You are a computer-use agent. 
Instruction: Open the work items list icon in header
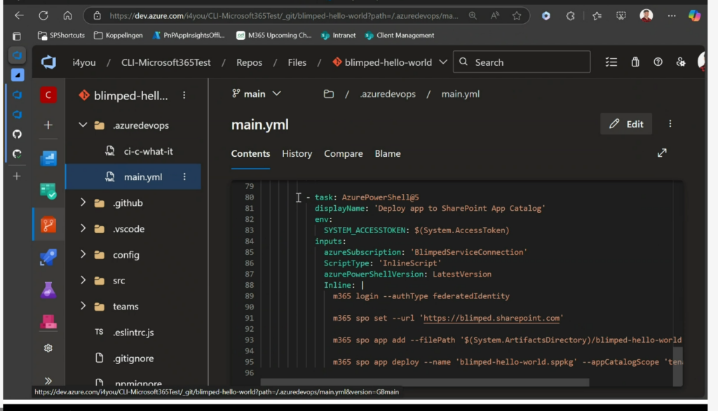tap(611, 62)
